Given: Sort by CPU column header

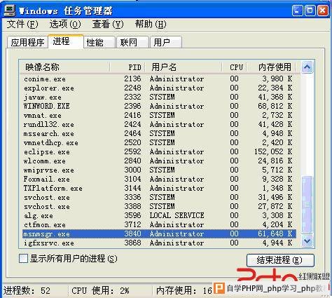Looking at the screenshot, I should click(x=235, y=67).
